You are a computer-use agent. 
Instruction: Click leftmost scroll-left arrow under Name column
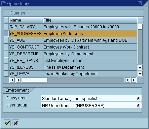click(12, 80)
